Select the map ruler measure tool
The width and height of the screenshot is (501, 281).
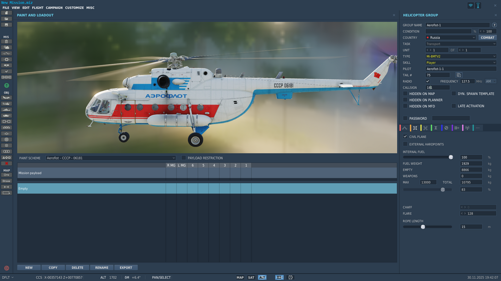(x=6, y=187)
